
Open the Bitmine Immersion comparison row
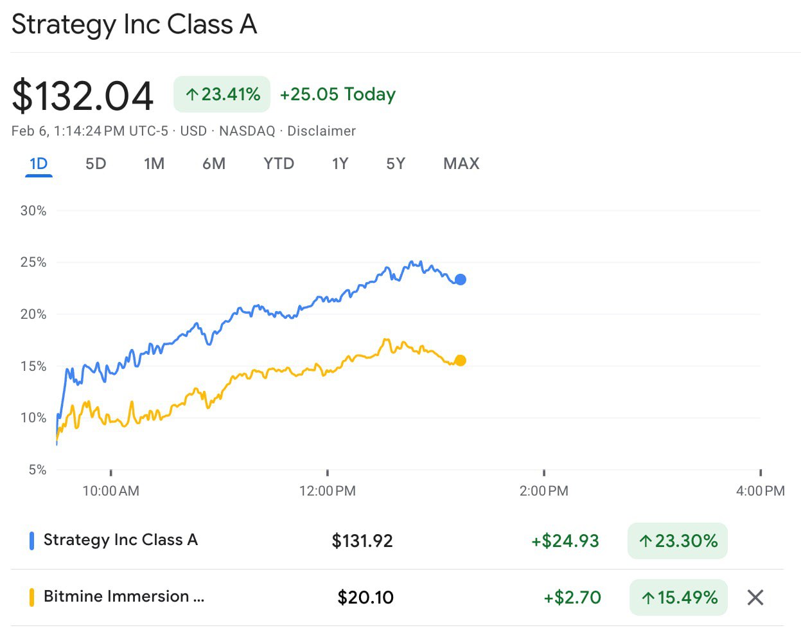pos(123,597)
